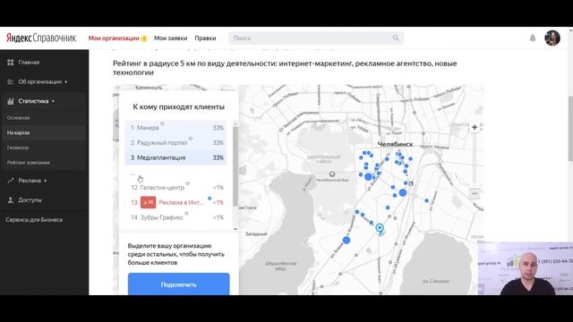The image size is (573, 322).
Task: Select Реклама в Инт... ranking row
Action: pyautogui.click(x=175, y=203)
